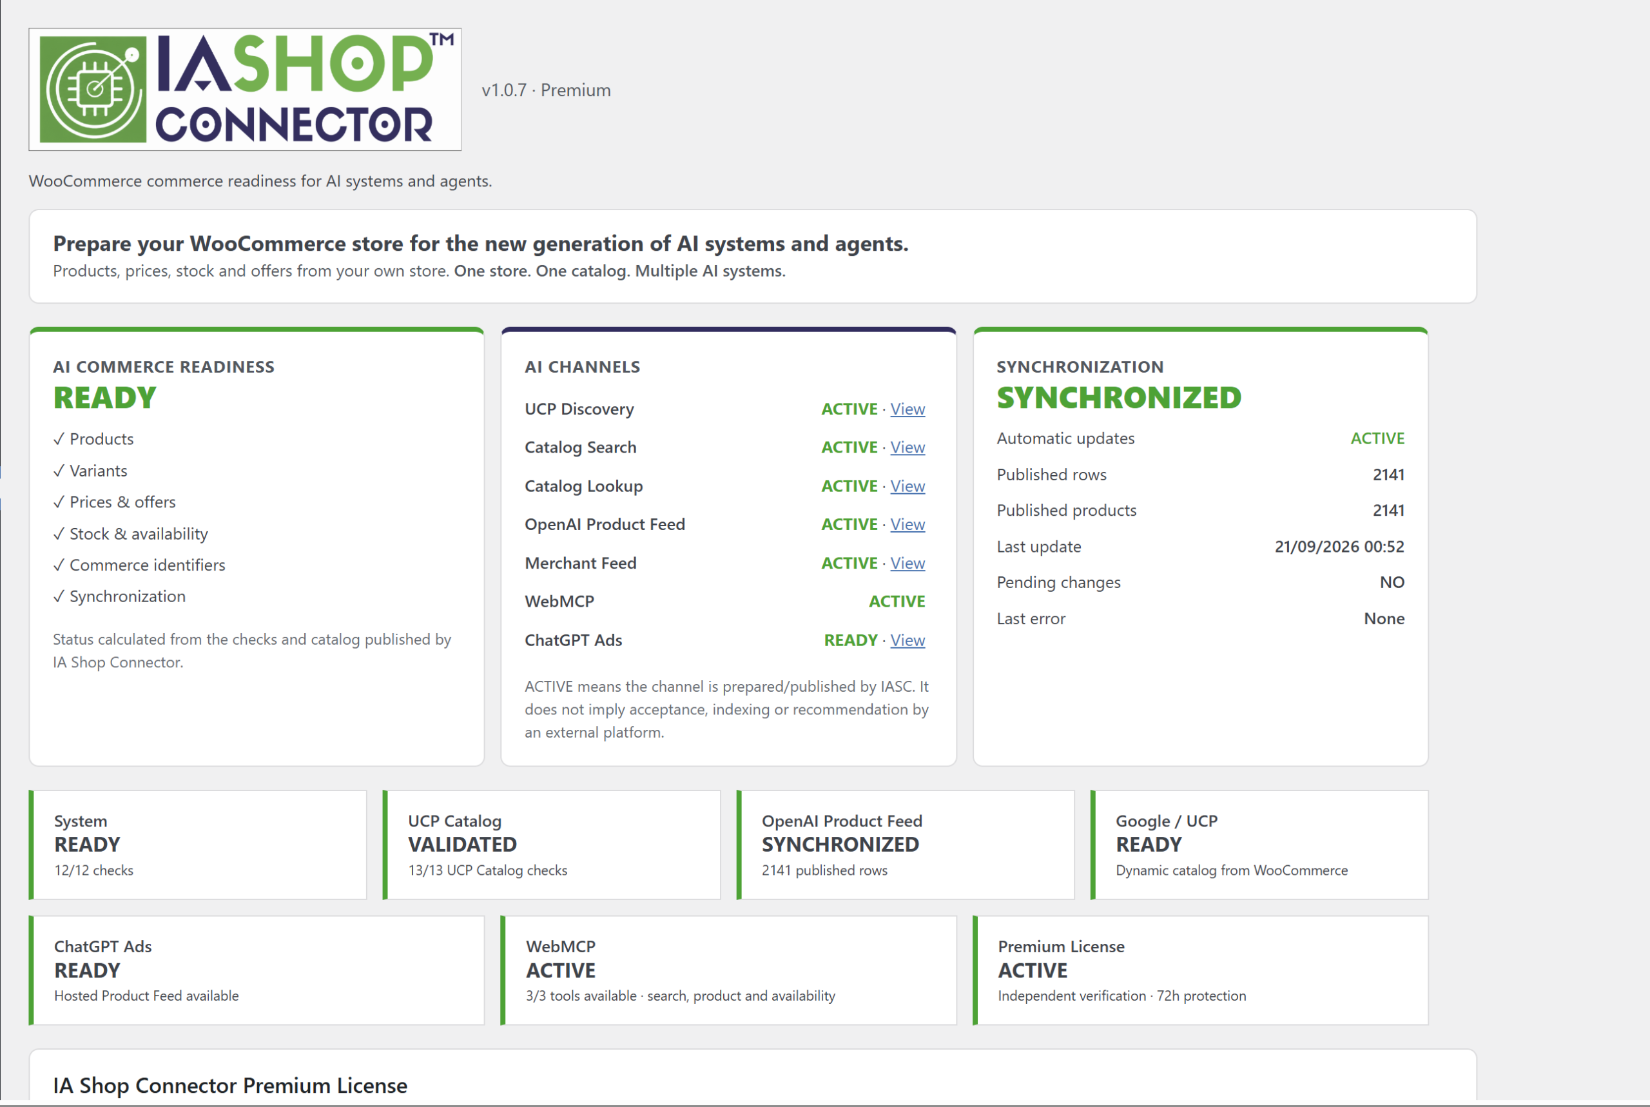This screenshot has width=1650, height=1107.
Task: Open View link for Catalog Search
Action: click(x=907, y=447)
